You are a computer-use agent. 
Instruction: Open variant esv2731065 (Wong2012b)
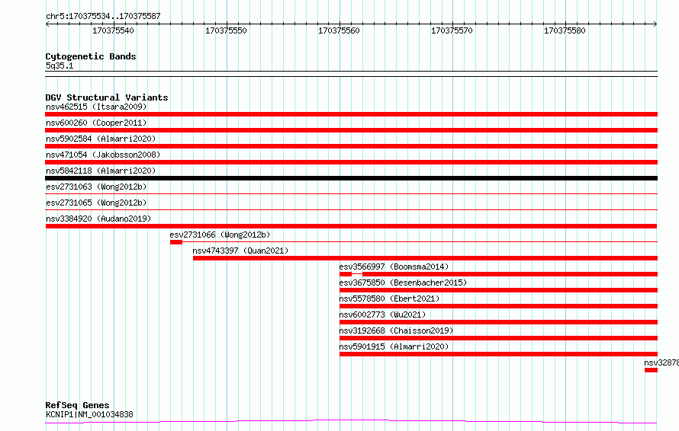(x=96, y=203)
